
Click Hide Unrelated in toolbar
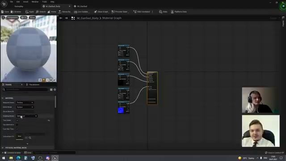click(x=142, y=12)
